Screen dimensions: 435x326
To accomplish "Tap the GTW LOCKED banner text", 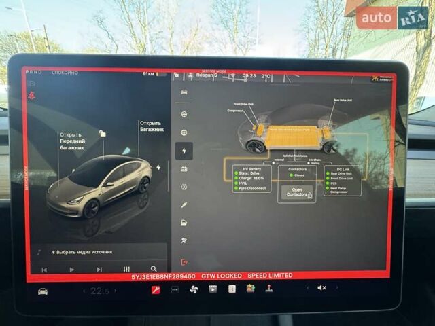I will [222, 276].
